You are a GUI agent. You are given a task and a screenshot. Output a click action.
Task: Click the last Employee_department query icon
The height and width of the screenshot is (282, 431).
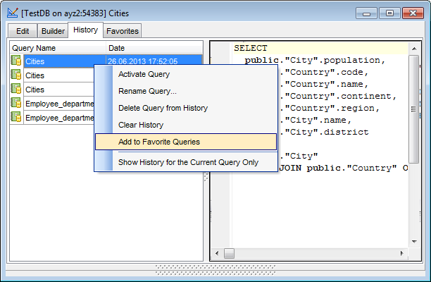point(16,118)
